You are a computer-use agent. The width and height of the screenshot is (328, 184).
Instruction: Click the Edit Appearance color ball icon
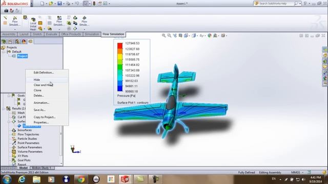coord(210,36)
